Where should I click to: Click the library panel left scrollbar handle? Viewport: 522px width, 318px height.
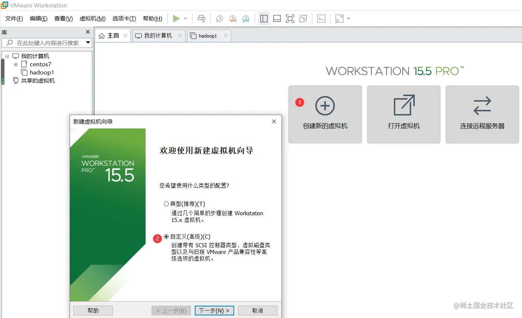[3, 72]
